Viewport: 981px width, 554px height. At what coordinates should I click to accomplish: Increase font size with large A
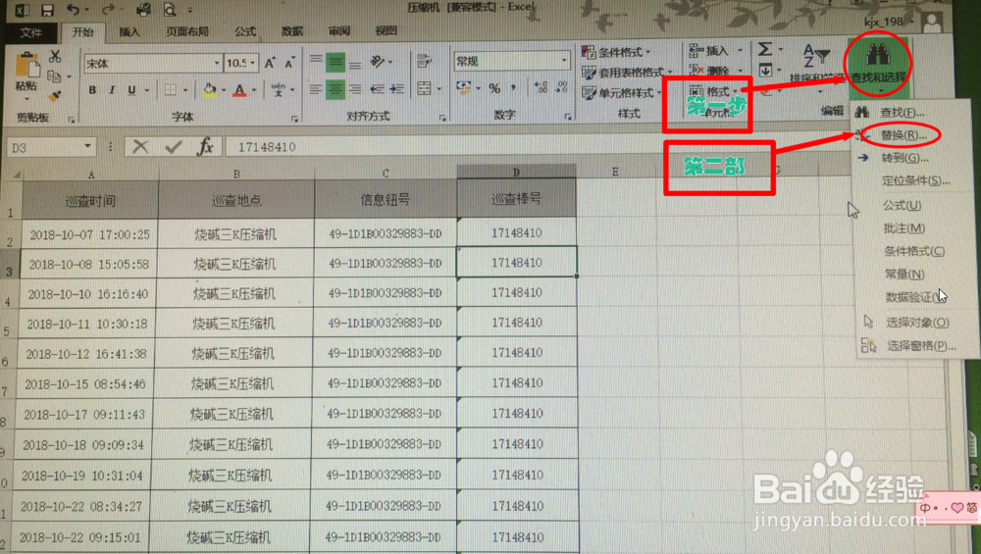coord(270,63)
